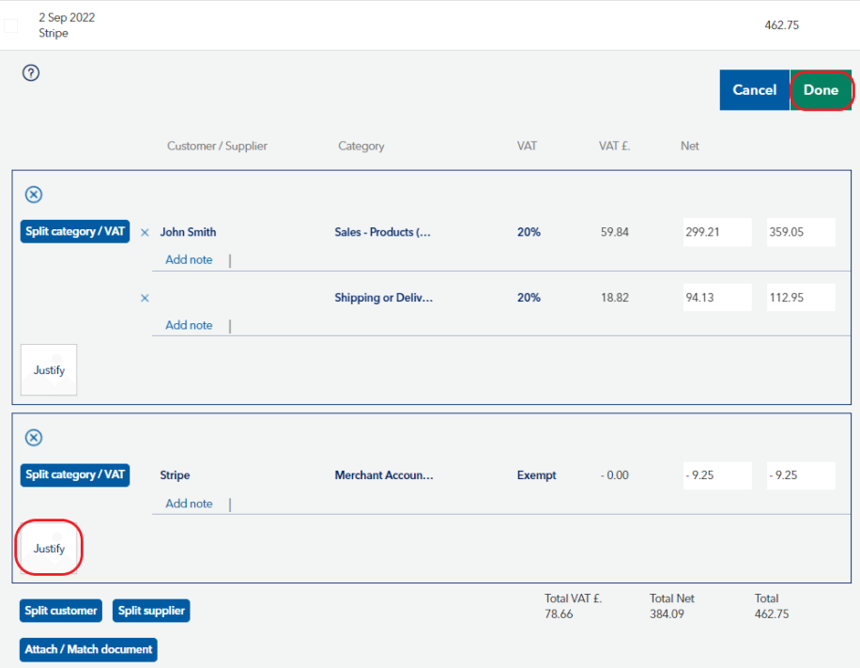Edit the Stripe net amount field

(717, 475)
